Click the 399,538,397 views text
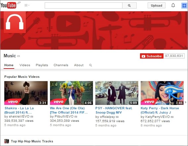The width and height of the screenshot is (188, 146). (19, 121)
